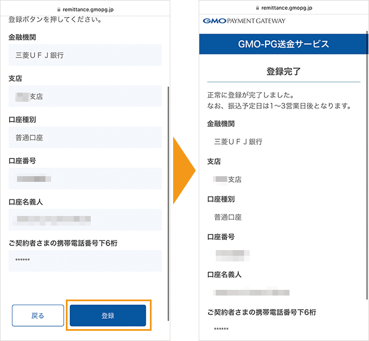The image size is (369, 341).
Task: Click the GMO-PG送金サービス header banner
Action: 283,44
